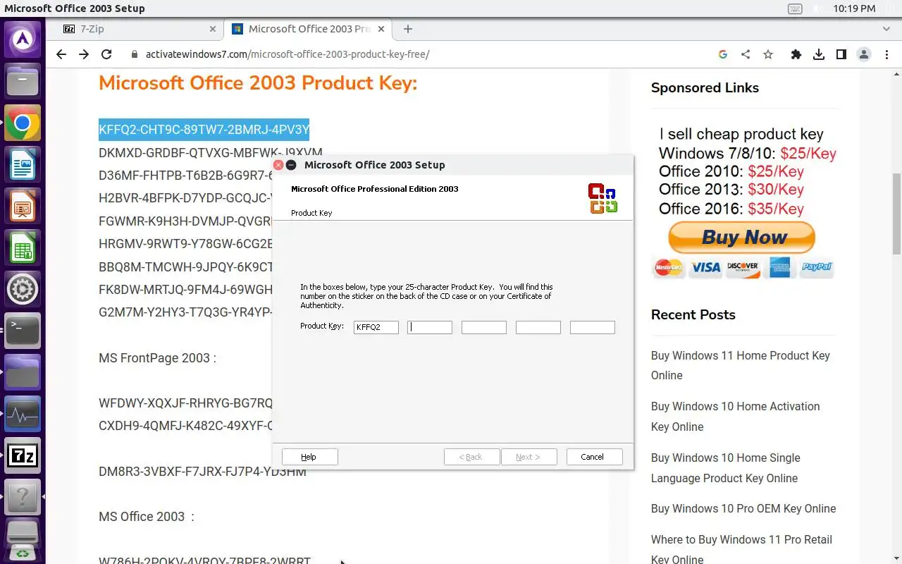The height and width of the screenshot is (564, 902).
Task: Open the clock showing 10:19 PM
Action: (854, 8)
